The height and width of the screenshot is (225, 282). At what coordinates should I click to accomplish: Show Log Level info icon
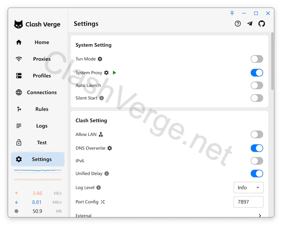click(99, 187)
